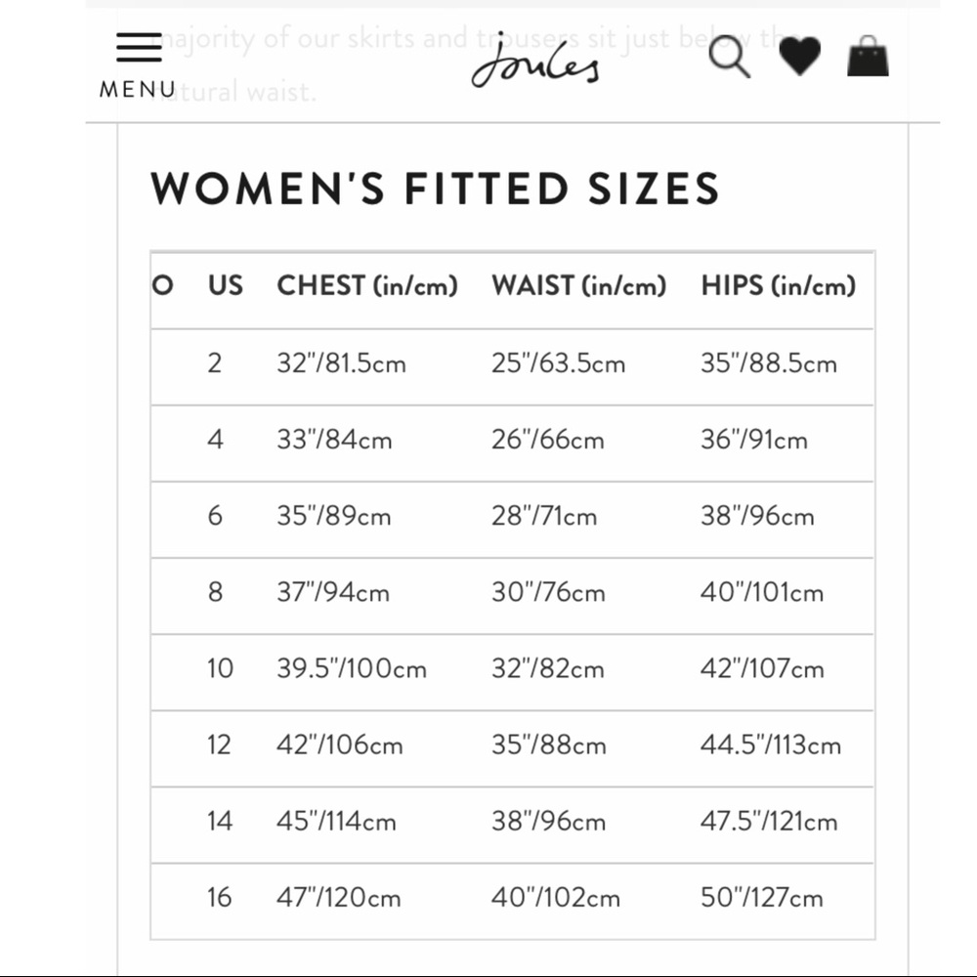Open the shopping bag icon
977x977 pixels.
tap(868, 56)
